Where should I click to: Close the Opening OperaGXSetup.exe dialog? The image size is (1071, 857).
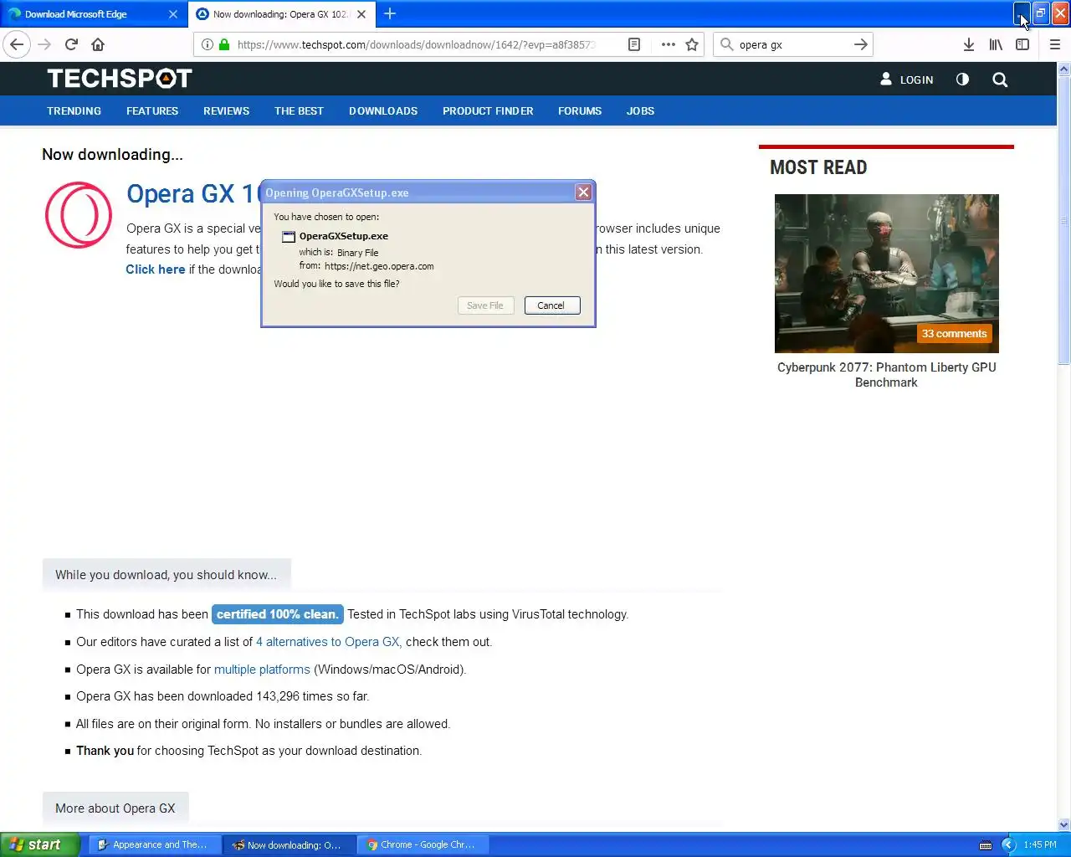click(x=583, y=192)
